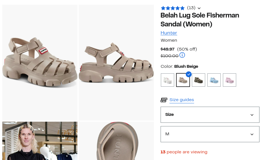Open the model photo image
The width and height of the screenshot is (260, 160).
tap(40, 141)
